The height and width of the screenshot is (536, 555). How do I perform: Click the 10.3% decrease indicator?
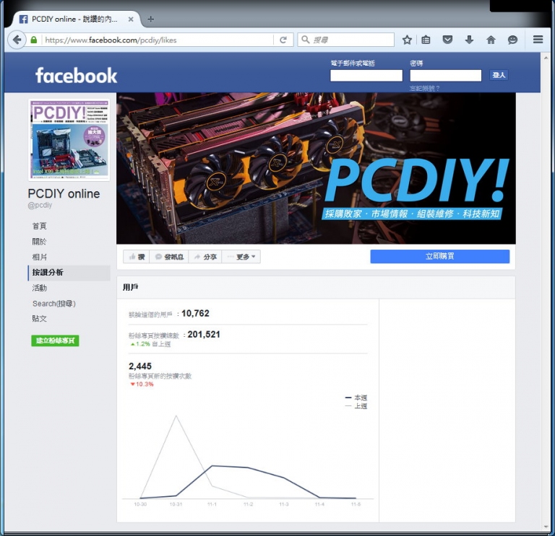tap(142, 384)
